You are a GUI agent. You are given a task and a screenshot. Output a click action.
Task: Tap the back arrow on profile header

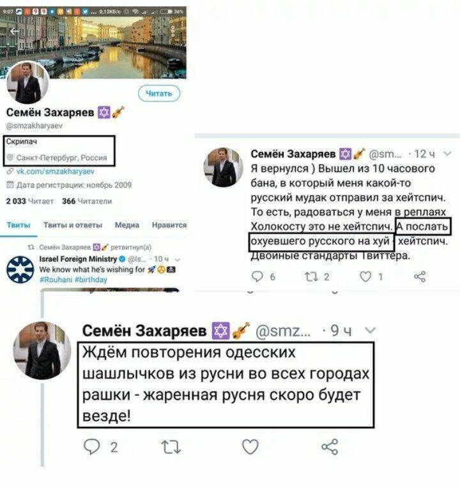click(x=15, y=31)
